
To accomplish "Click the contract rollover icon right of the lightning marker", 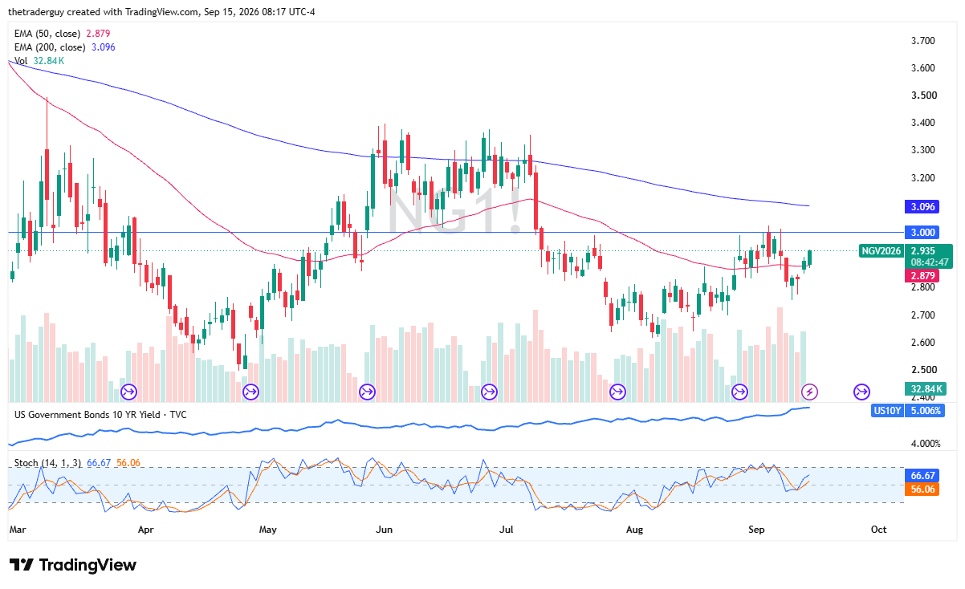I will point(861,392).
